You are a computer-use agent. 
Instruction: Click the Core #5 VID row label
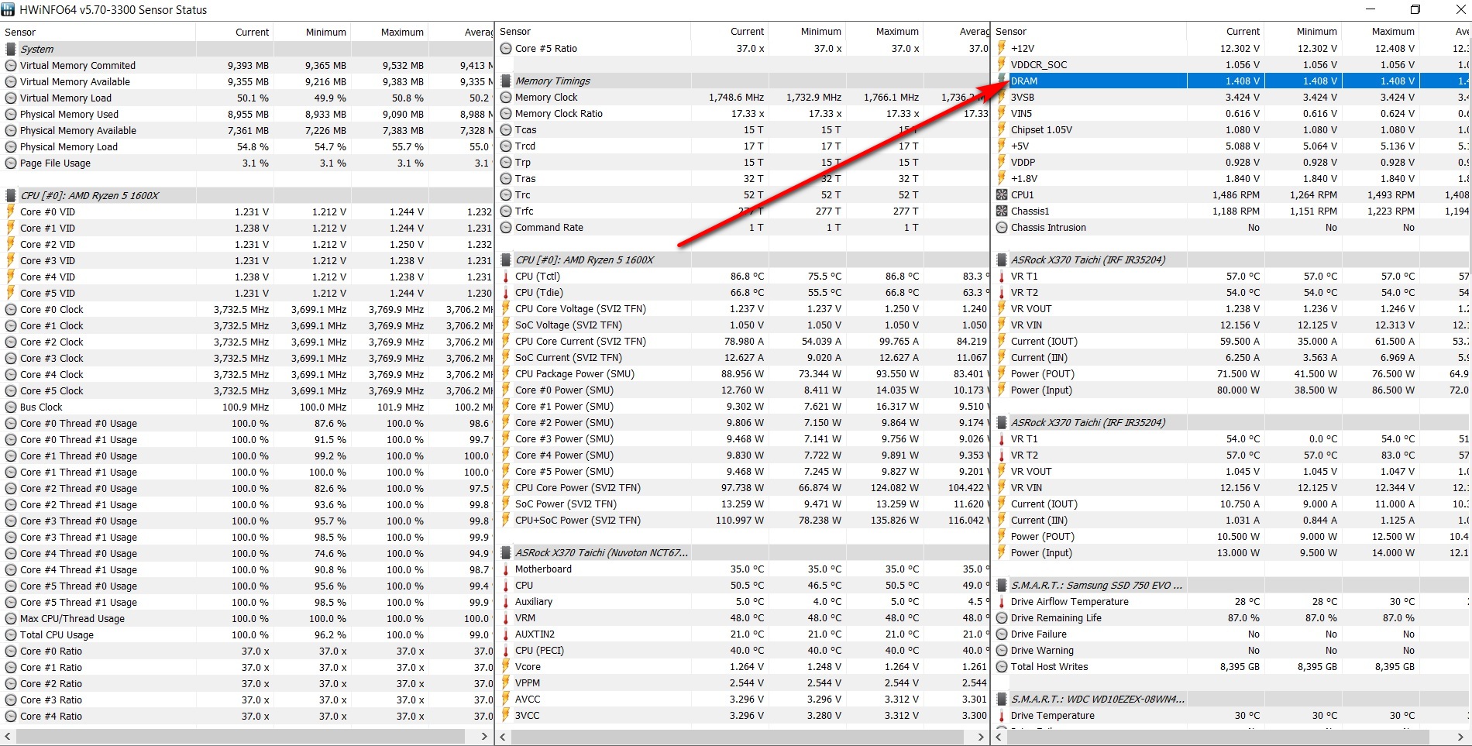click(x=47, y=294)
